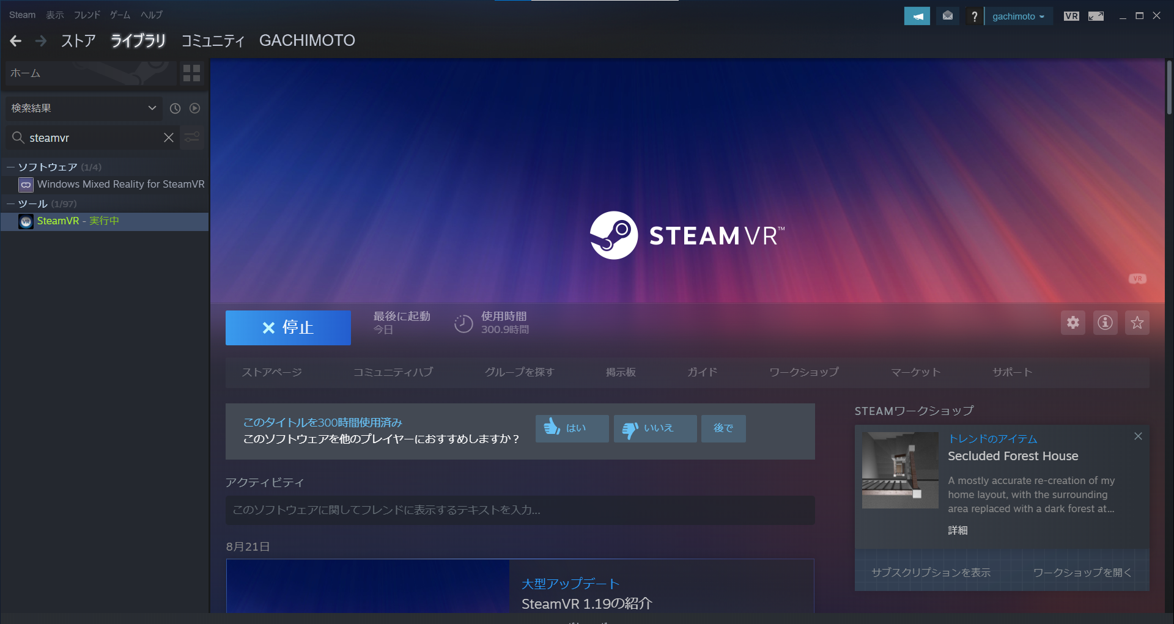Screen dimensions: 1174x624
Task: Switch to Big Picture mode icon
Action: click(x=1096, y=16)
